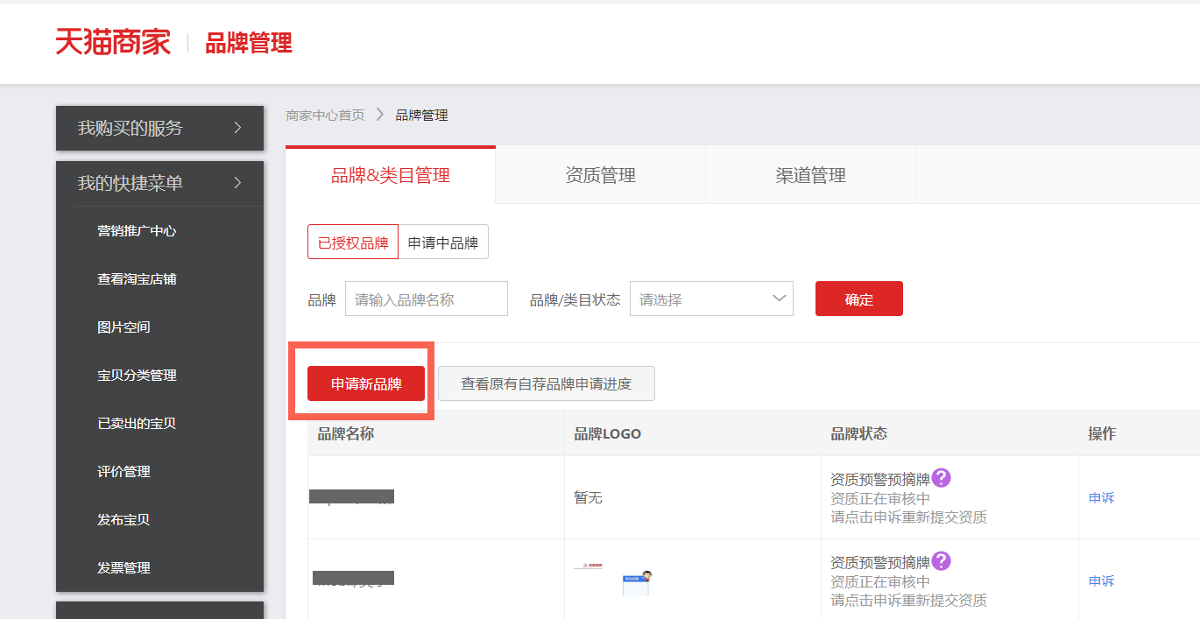Click the purple help icon in second brand row
The image size is (1200, 619).
(941, 561)
